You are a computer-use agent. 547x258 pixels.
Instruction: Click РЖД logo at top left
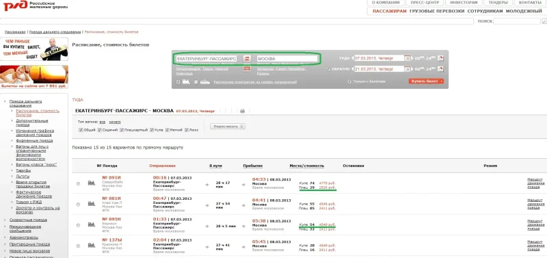pyautogui.click(x=16, y=5)
